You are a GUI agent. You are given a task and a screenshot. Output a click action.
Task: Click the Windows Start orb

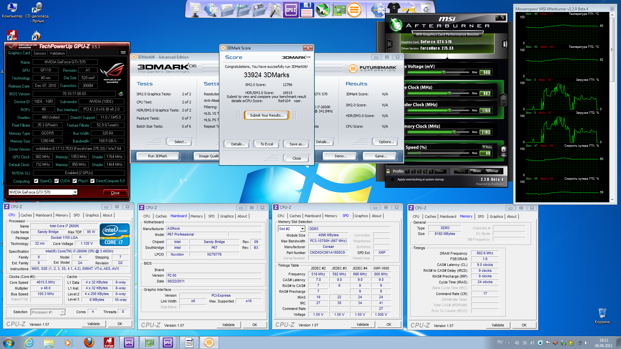pyautogui.click(x=9, y=343)
